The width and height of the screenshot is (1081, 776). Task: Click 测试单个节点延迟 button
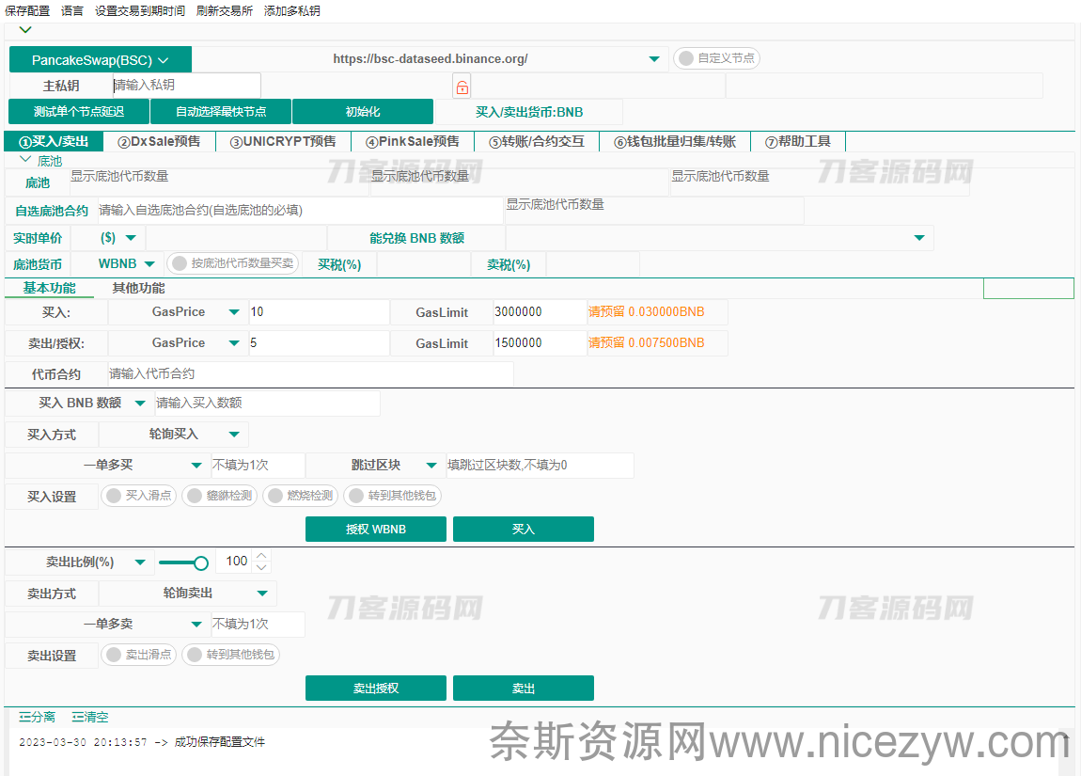click(x=79, y=112)
